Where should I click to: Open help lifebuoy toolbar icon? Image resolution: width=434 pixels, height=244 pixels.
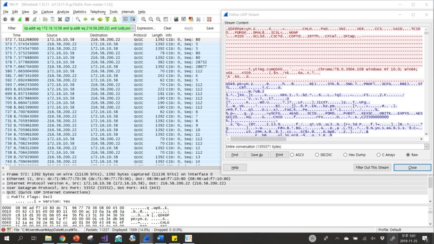pos(209,19)
